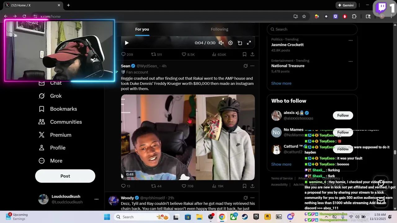
Task: Bookmark Sean's post
Action: pos(244,186)
